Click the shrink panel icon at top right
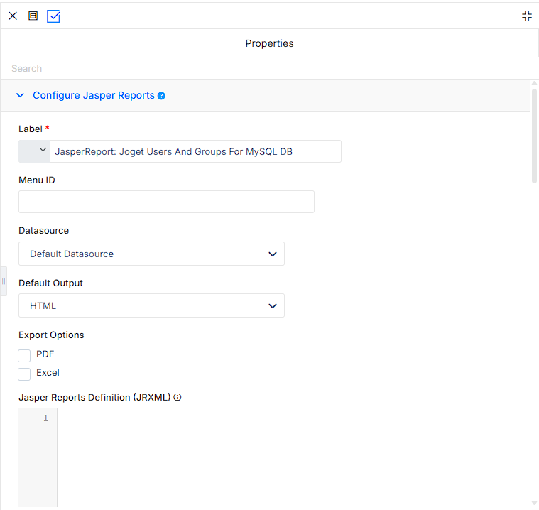 pyautogui.click(x=527, y=16)
